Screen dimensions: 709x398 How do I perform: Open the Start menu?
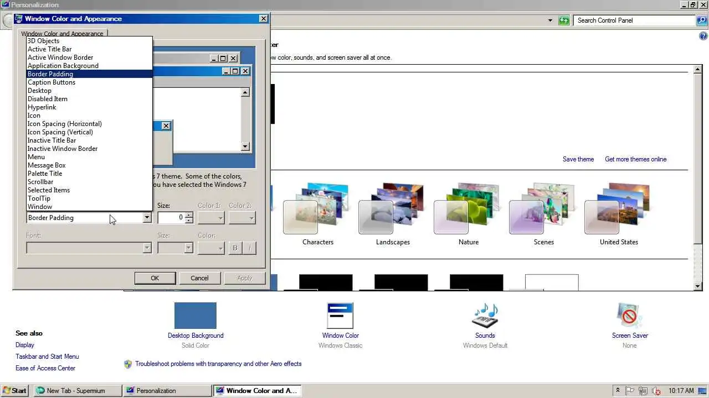pyautogui.click(x=14, y=390)
